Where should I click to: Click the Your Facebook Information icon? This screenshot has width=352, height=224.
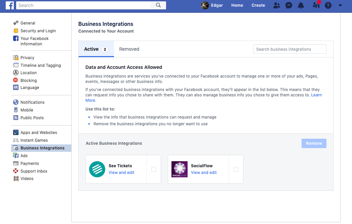[x=16, y=38]
